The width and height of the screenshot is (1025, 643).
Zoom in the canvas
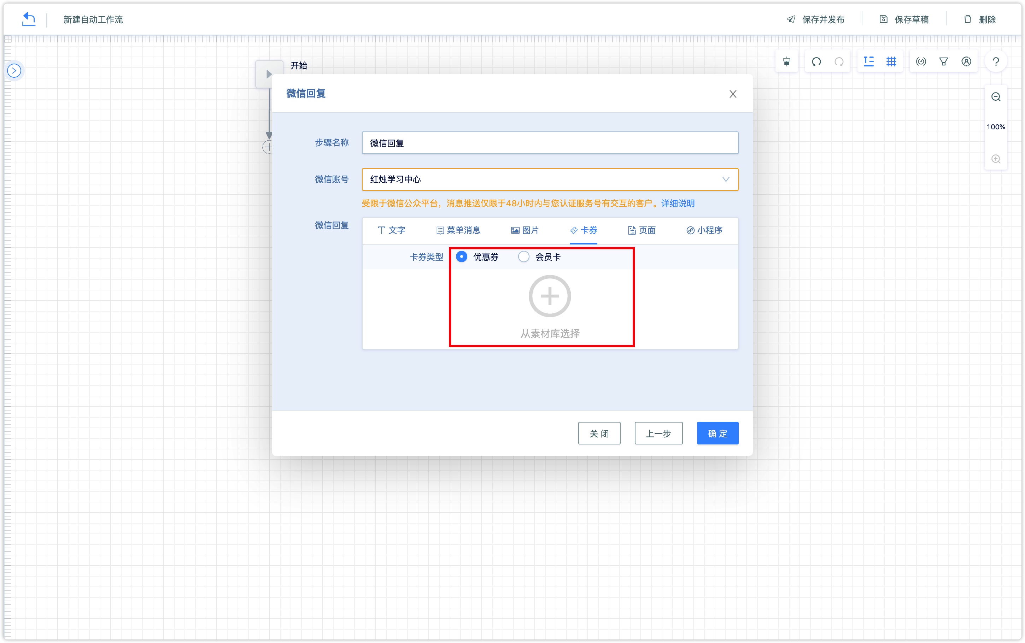(996, 159)
